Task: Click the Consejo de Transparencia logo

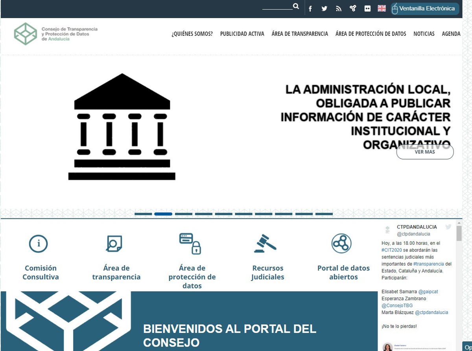Action: point(55,34)
